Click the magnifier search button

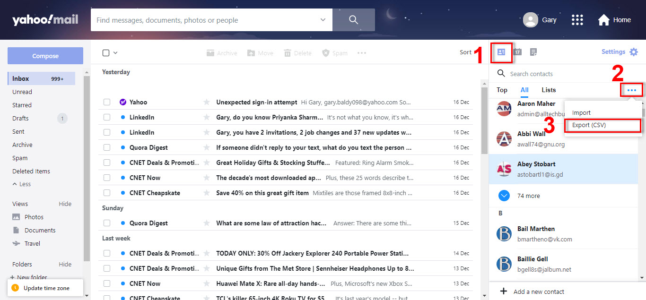click(x=354, y=20)
